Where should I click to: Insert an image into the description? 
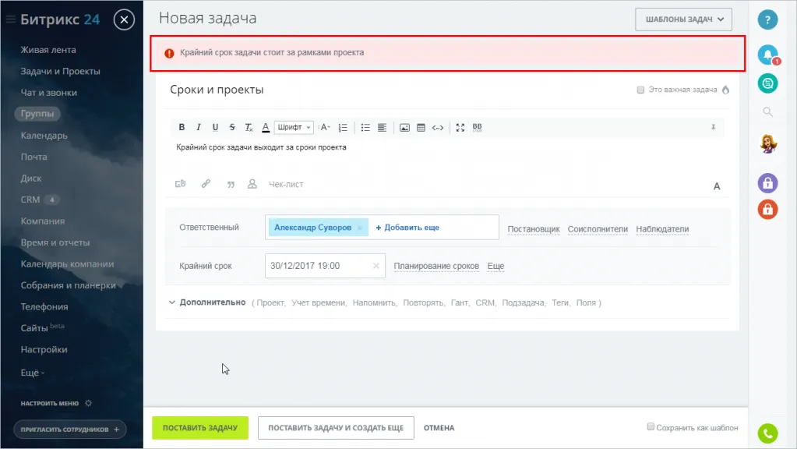tap(404, 127)
